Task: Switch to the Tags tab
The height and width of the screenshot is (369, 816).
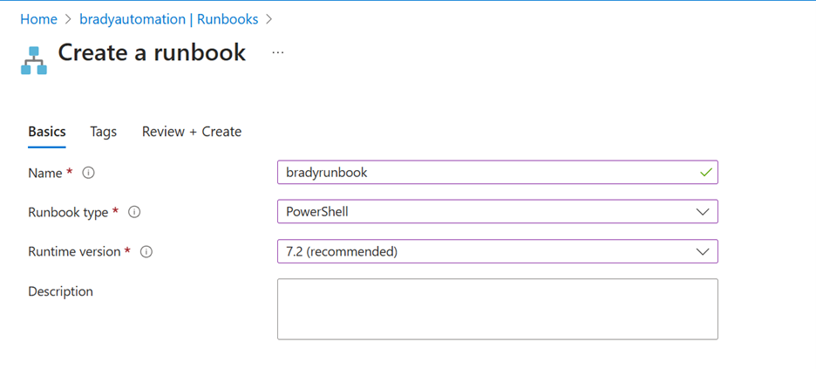Action: pos(103,132)
